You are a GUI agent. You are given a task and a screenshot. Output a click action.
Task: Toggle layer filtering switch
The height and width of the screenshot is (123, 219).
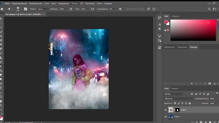coord(217,93)
